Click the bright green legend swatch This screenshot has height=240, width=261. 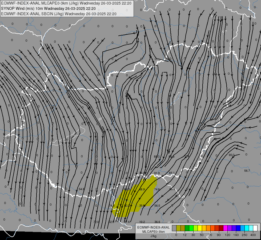point(191,228)
